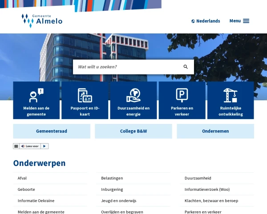Open the ReadSpeaker menu list icon

point(16,146)
